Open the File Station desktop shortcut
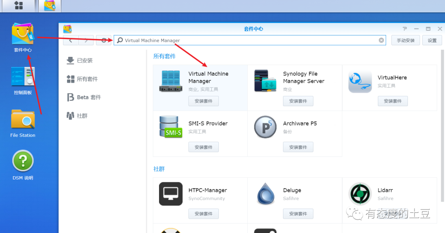This screenshot has height=233, width=445. pos(23,123)
